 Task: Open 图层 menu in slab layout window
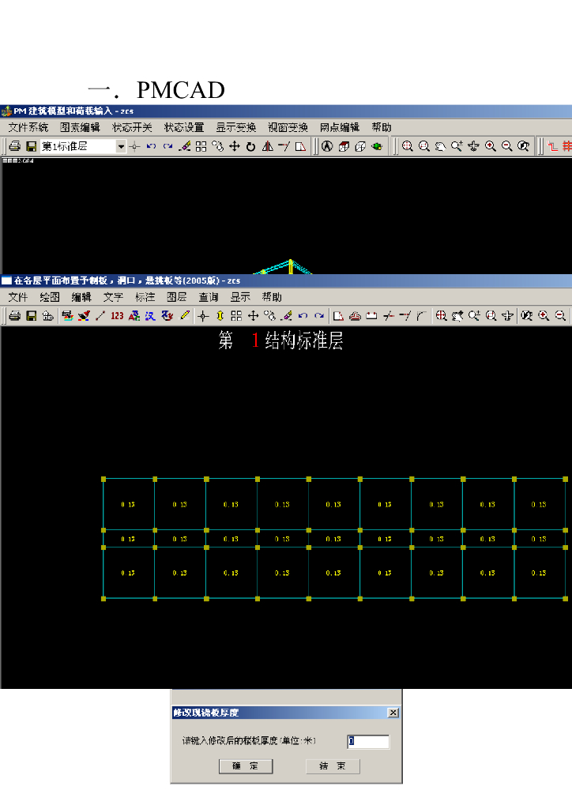[176, 297]
